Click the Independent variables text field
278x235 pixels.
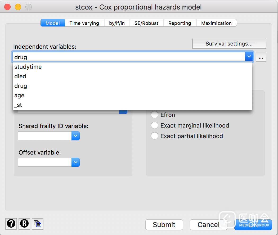pyautogui.click(x=127, y=57)
